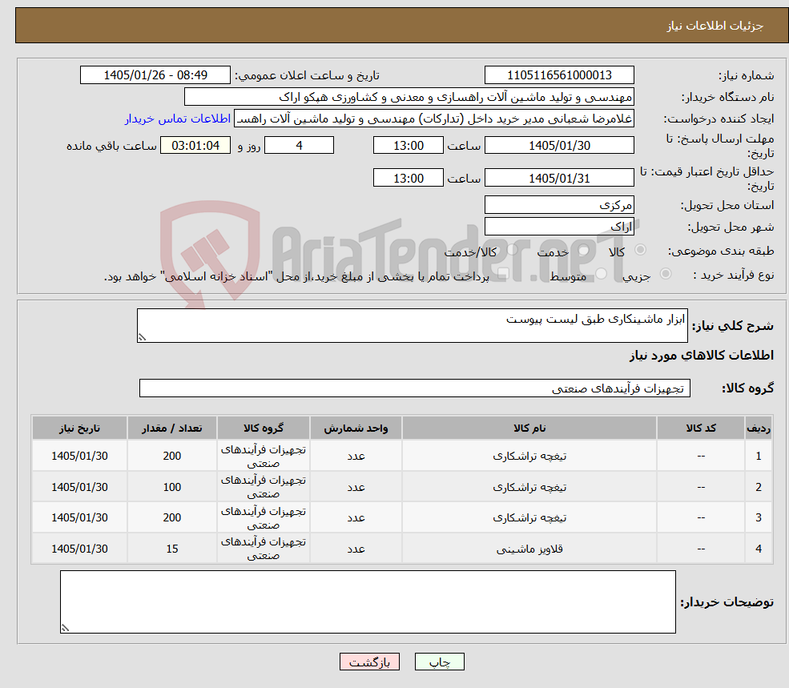The image size is (789, 688).
Task: Select the خدمت radio button
Action: [x=584, y=250]
